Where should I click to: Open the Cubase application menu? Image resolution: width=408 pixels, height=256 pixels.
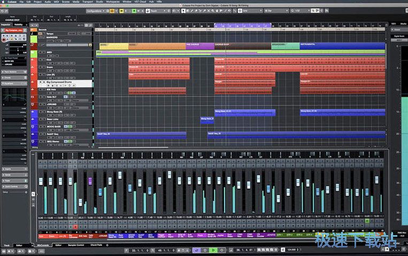pyautogui.click(x=12, y=2)
